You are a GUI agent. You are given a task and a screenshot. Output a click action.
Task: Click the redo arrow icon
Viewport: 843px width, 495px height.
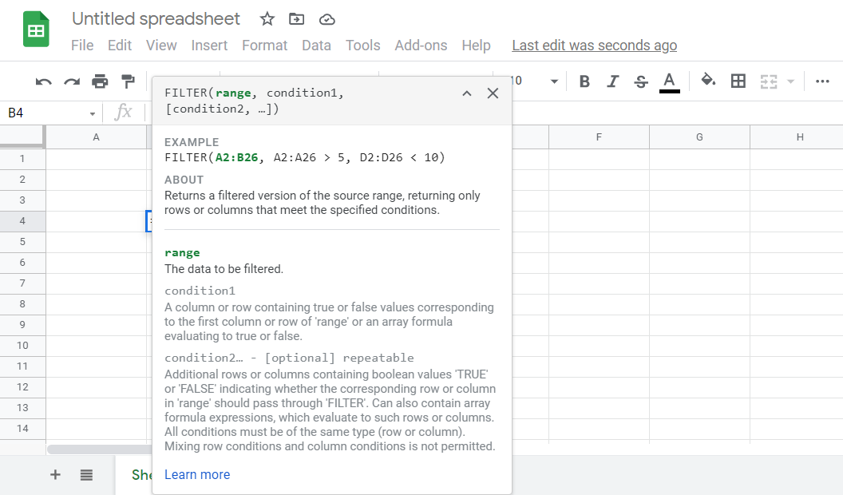click(x=72, y=81)
